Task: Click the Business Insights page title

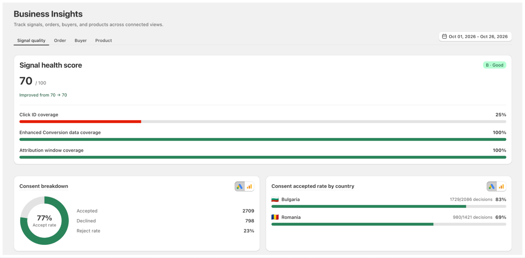Action: pyautogui.click(x=48, y=14)
